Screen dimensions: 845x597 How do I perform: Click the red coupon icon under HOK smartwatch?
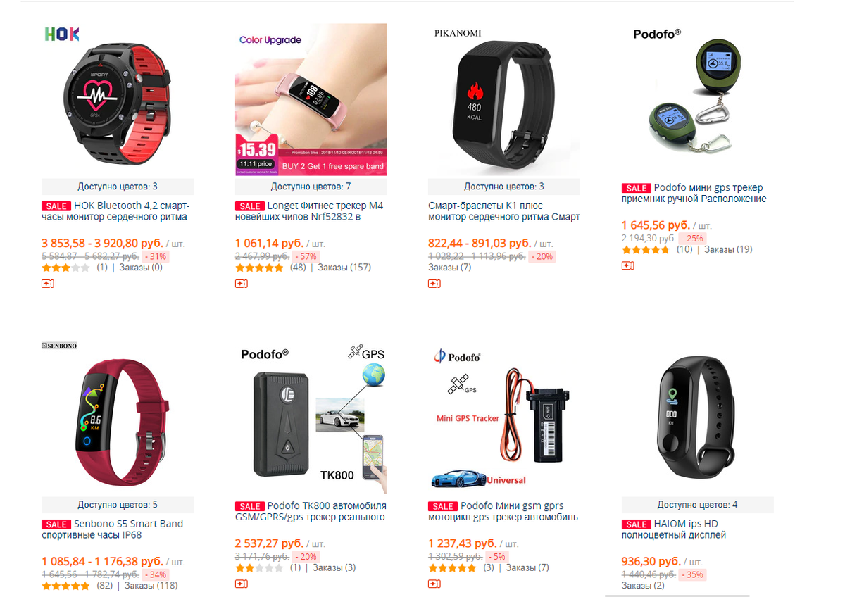click(48, 284)
